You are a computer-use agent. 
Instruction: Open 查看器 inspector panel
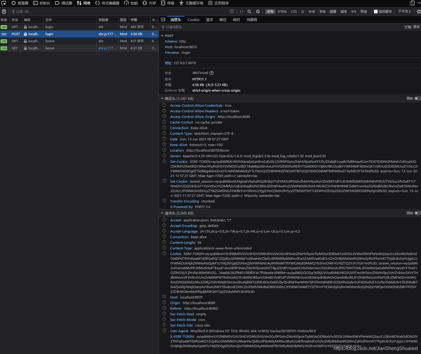(20, 3)
